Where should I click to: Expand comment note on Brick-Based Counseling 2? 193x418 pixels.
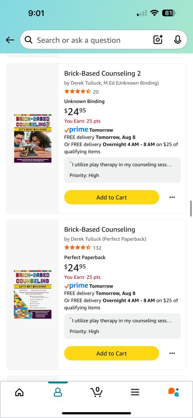pyautogui.click(x=123, y=170)
